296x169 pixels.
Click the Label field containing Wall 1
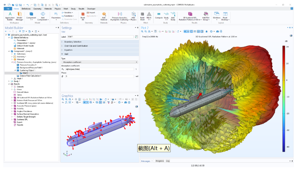[x=100, y=37]
